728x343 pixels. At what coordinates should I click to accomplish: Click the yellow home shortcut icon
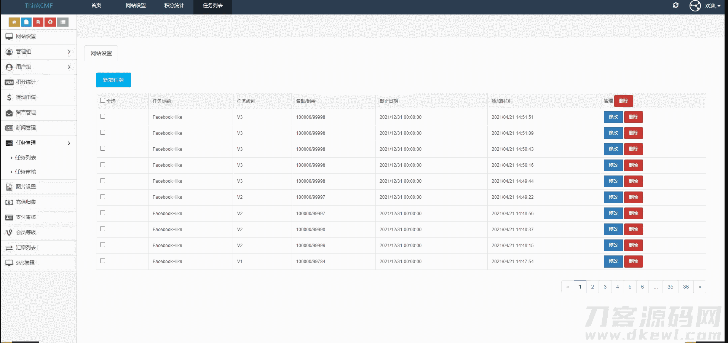tap(14, 22)
